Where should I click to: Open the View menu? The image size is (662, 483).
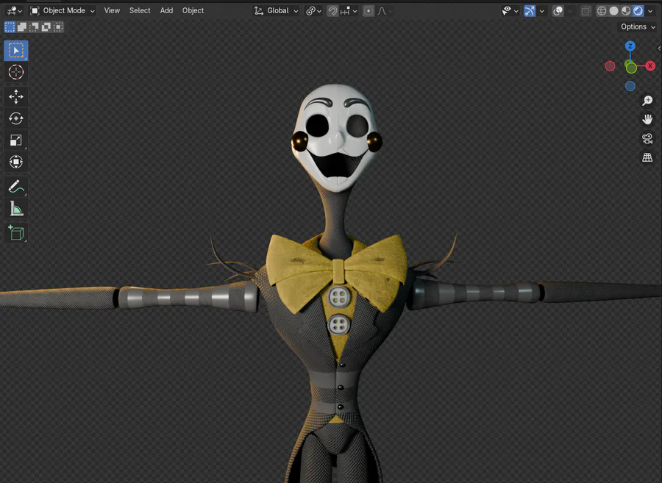coord(112,10)
